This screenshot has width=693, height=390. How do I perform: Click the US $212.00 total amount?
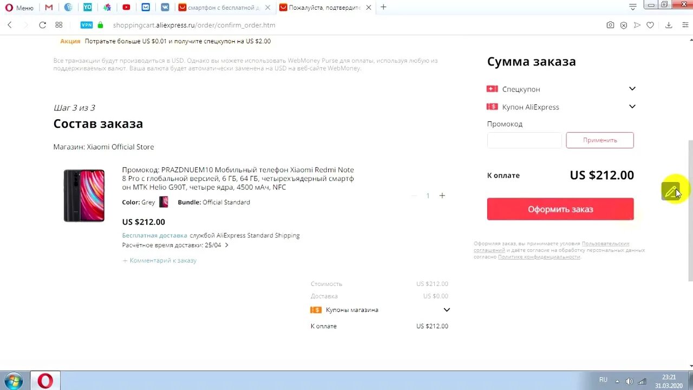tap(602, 175)
